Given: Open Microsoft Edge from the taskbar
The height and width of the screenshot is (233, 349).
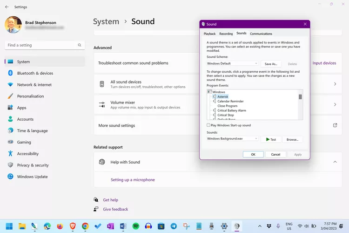Looking at the screenshot, I should 47,226.
